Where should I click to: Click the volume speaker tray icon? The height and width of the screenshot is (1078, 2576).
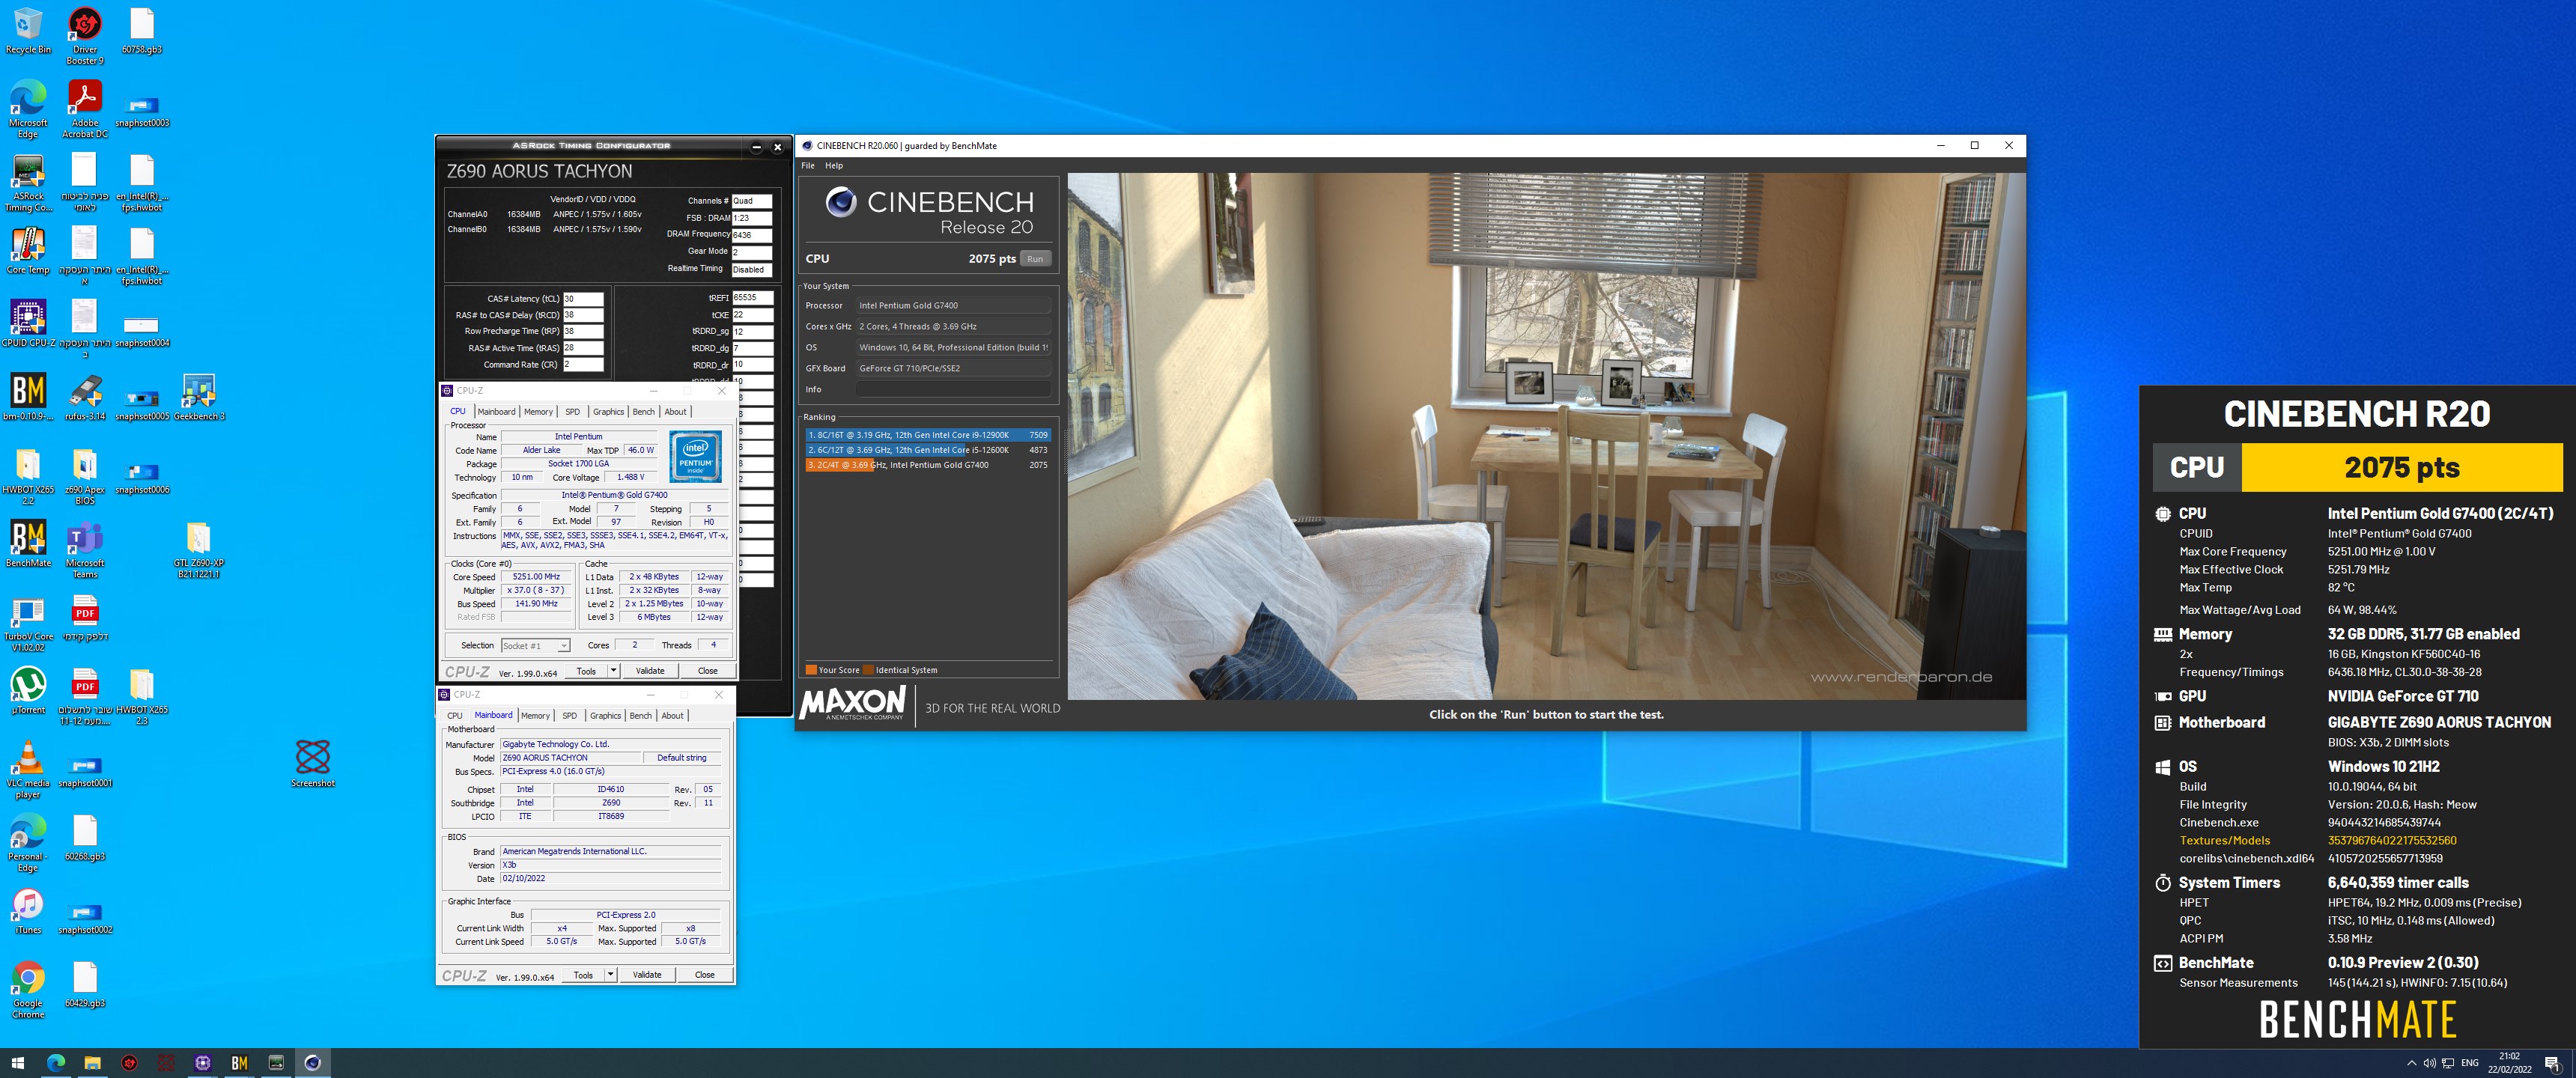(2429, 1063)
